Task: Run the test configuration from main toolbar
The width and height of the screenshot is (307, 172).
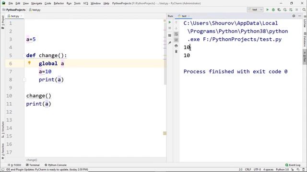Action: pyautogui.click(x=268, y=10)
